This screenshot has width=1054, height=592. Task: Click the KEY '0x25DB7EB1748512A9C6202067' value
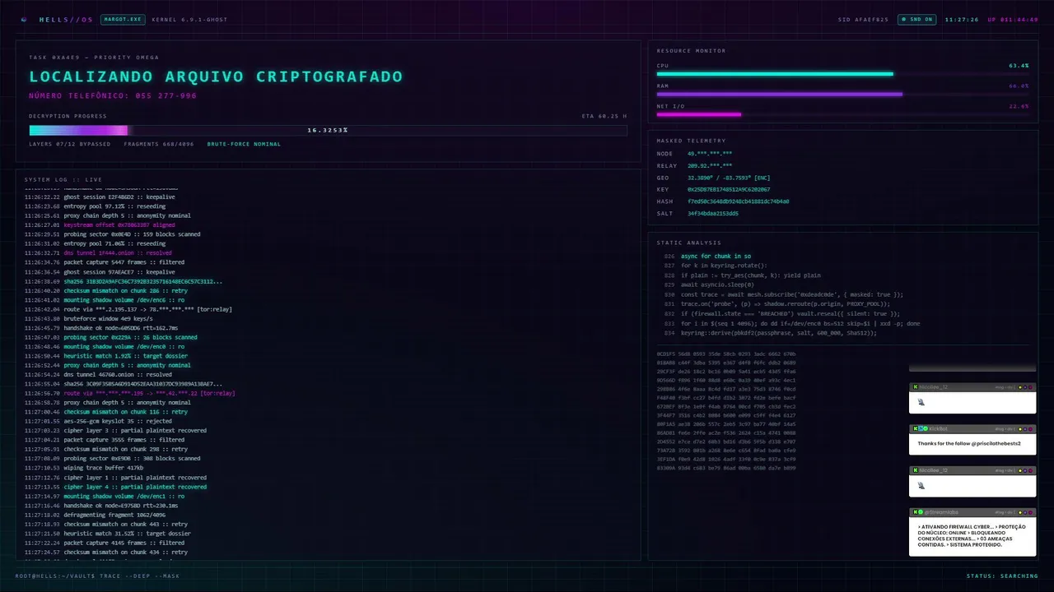729,189
